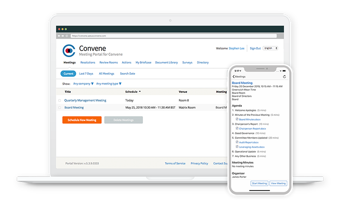Open the Audit Report.docx link

[249, 142]
